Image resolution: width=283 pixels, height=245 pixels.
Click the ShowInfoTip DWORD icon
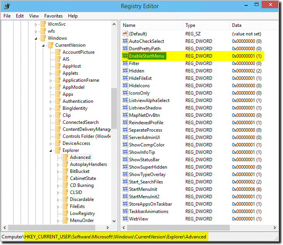(x=125, y=152)
